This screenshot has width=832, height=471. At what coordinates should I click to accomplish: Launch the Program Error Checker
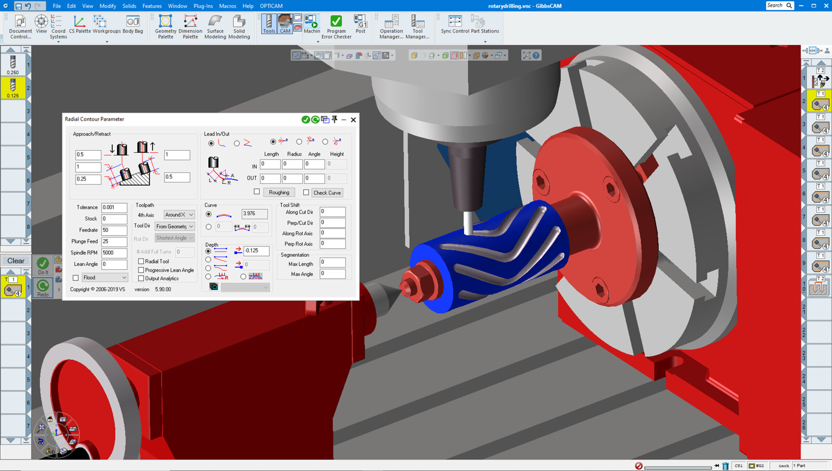click(336, 23)
